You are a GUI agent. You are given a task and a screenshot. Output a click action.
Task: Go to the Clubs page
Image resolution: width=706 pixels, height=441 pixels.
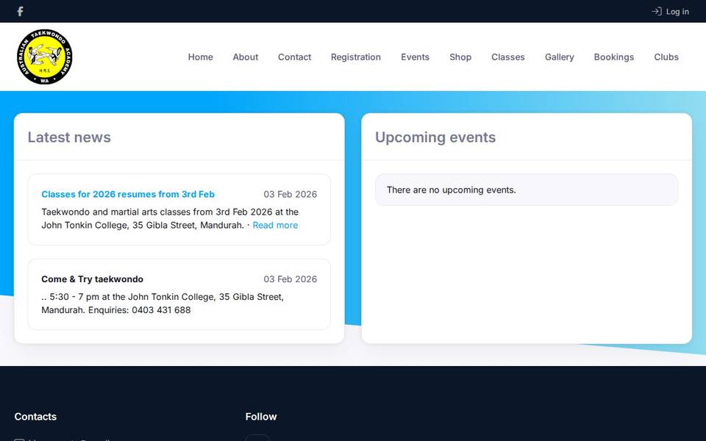[666, 57]
